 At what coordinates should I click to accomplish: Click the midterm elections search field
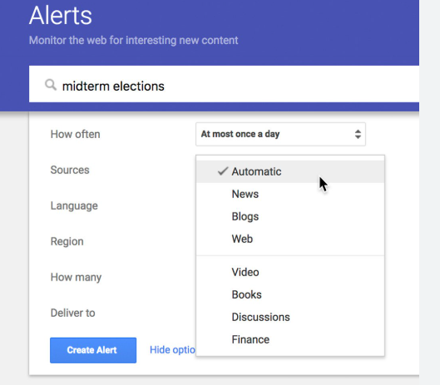(x=224, y=84)
